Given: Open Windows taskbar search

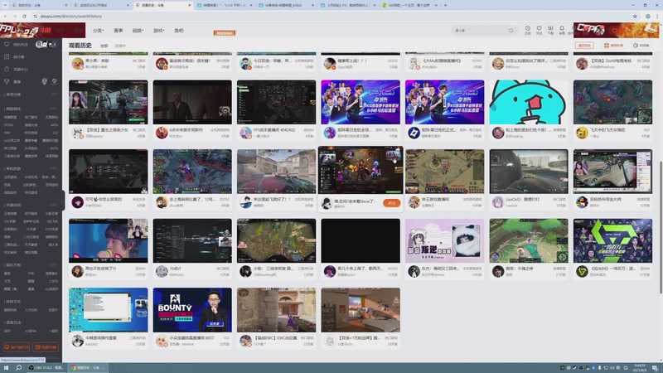Looking at the screenshot, I should (18, 368).
